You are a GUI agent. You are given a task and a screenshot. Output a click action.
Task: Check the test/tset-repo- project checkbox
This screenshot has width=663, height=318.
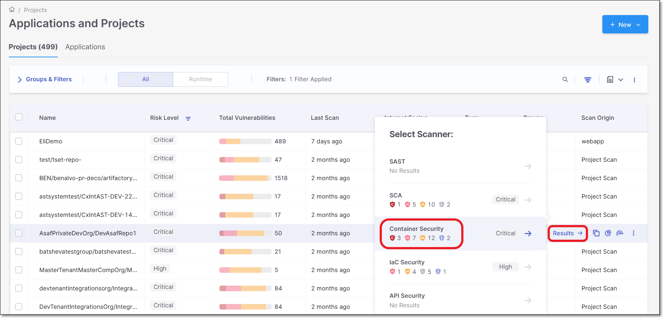click(19, 160)
